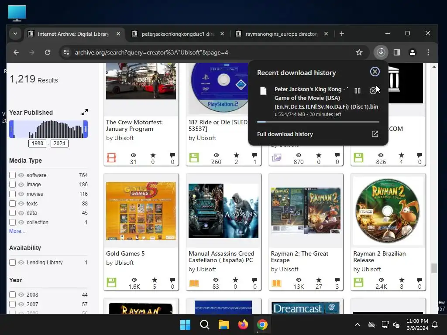Launch Firefox from the taskbar
The height and width of the screenshot is (335, 447).
click(x=243, y=325)
